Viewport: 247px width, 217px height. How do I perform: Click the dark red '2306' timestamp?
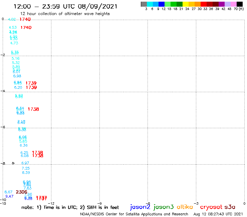[x=22, y=192]
